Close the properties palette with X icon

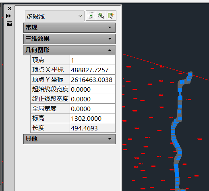click(x=10, y=8)
